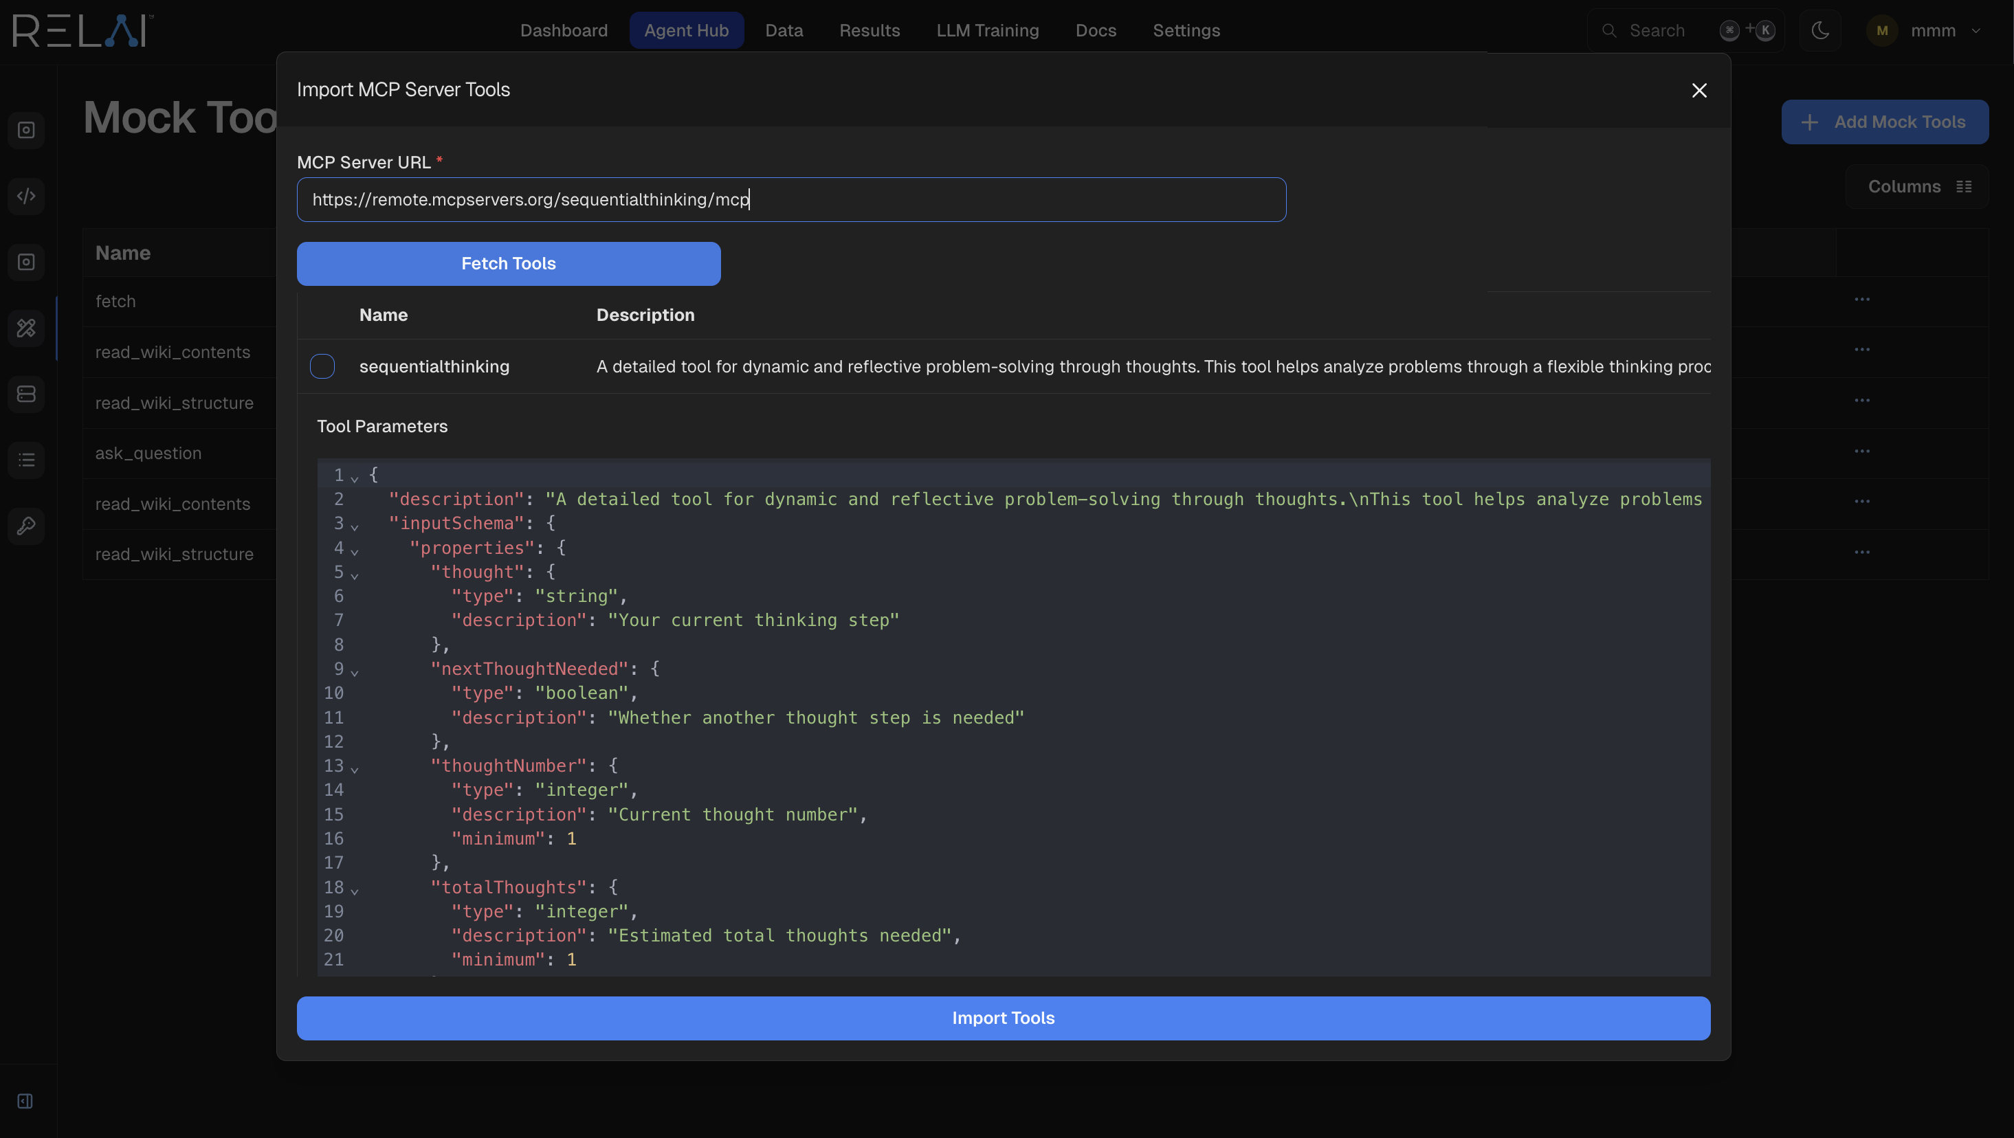Click the key icon in sidebar
Viewport: 2014px width, 1138px height.
pos(26,525)
